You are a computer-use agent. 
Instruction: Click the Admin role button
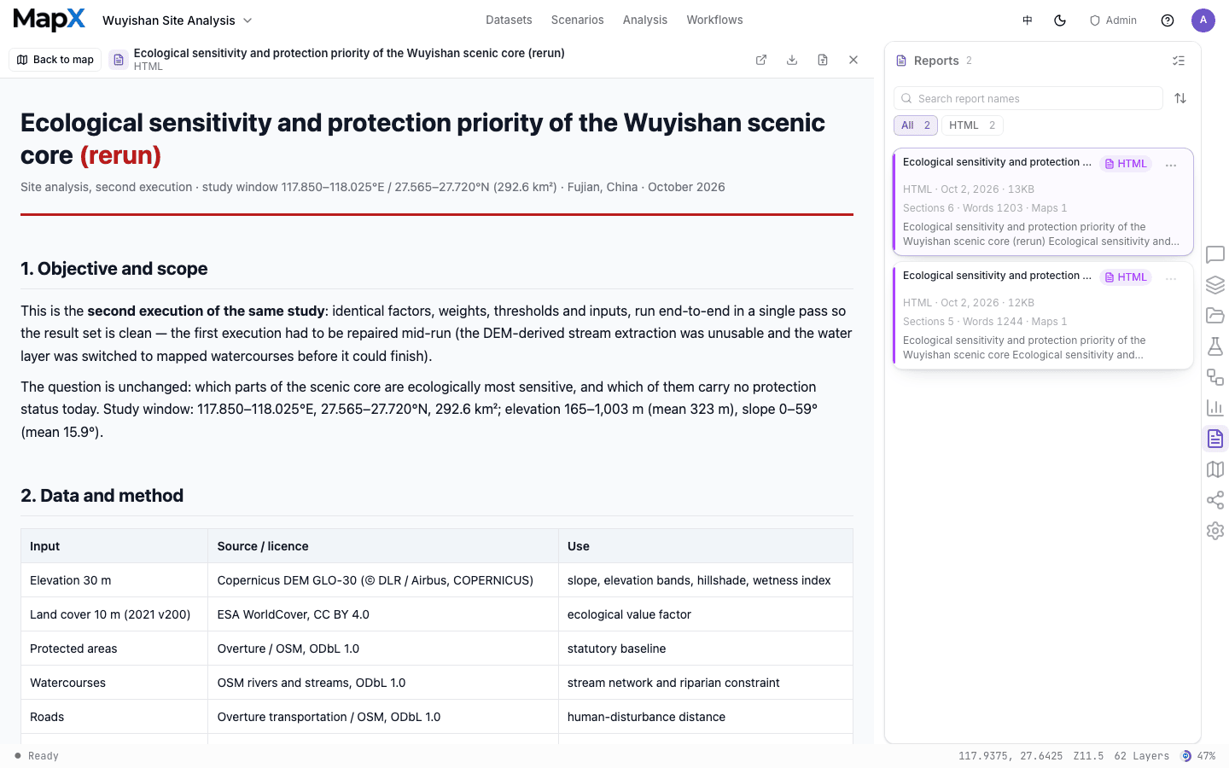click(x=1113, y=20)
